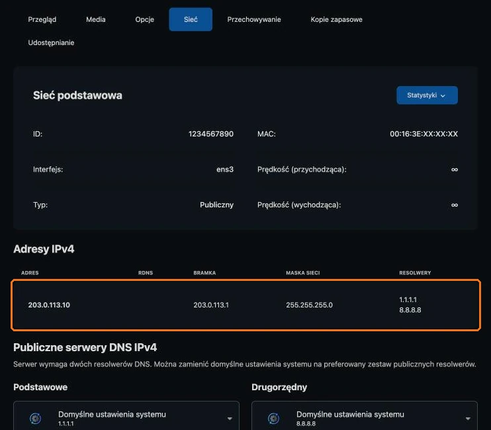Click the MAC label
This screenshot has width=491, height=430.
coord(267,134)
